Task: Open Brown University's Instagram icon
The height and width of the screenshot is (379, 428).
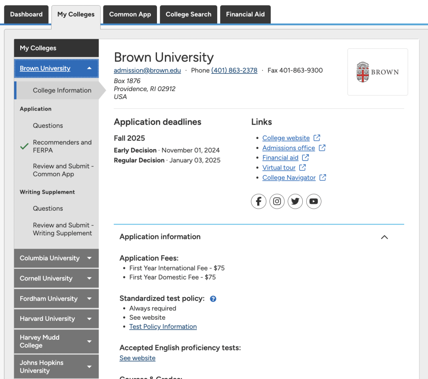Action: tap(277, 202)
